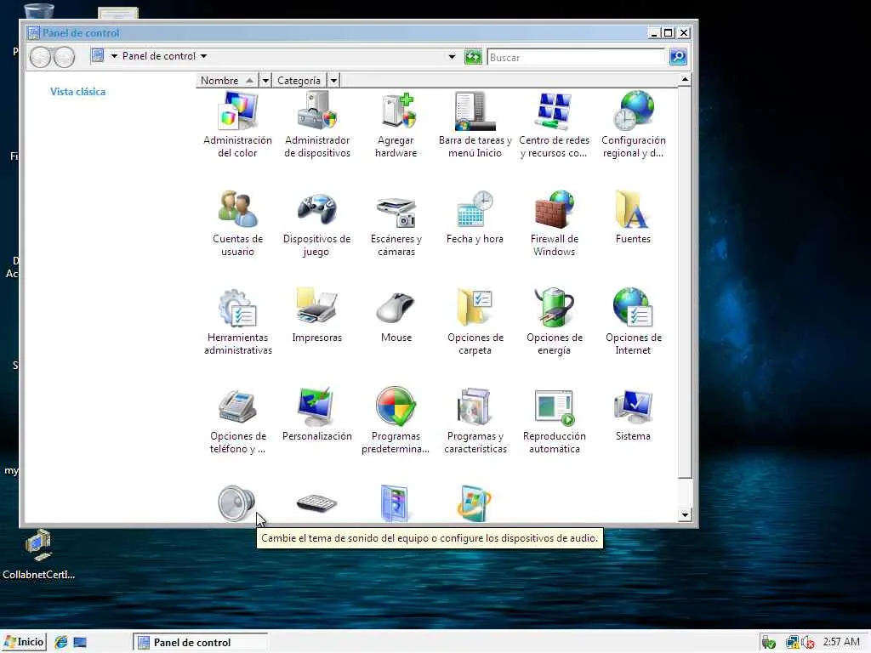Click the network tray icon

click(x=792, y=643)
